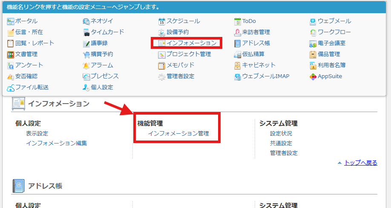The image size is (391, 208).
Task: Jump to 安否確認 settings via text link
Action: (26, 76)
